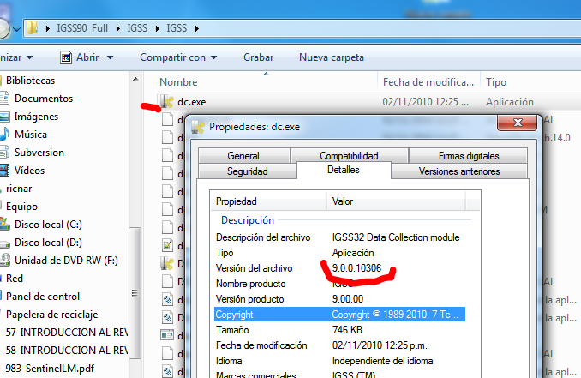Open the Compartir con dropdown menu

[178, 57]
